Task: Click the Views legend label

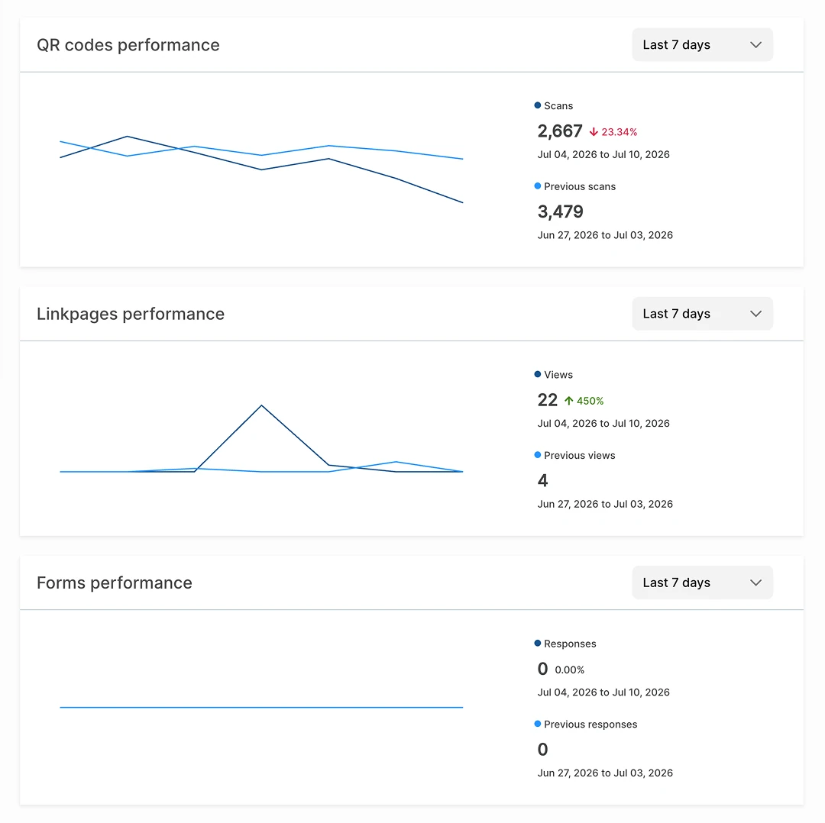Action: point(558,374)
